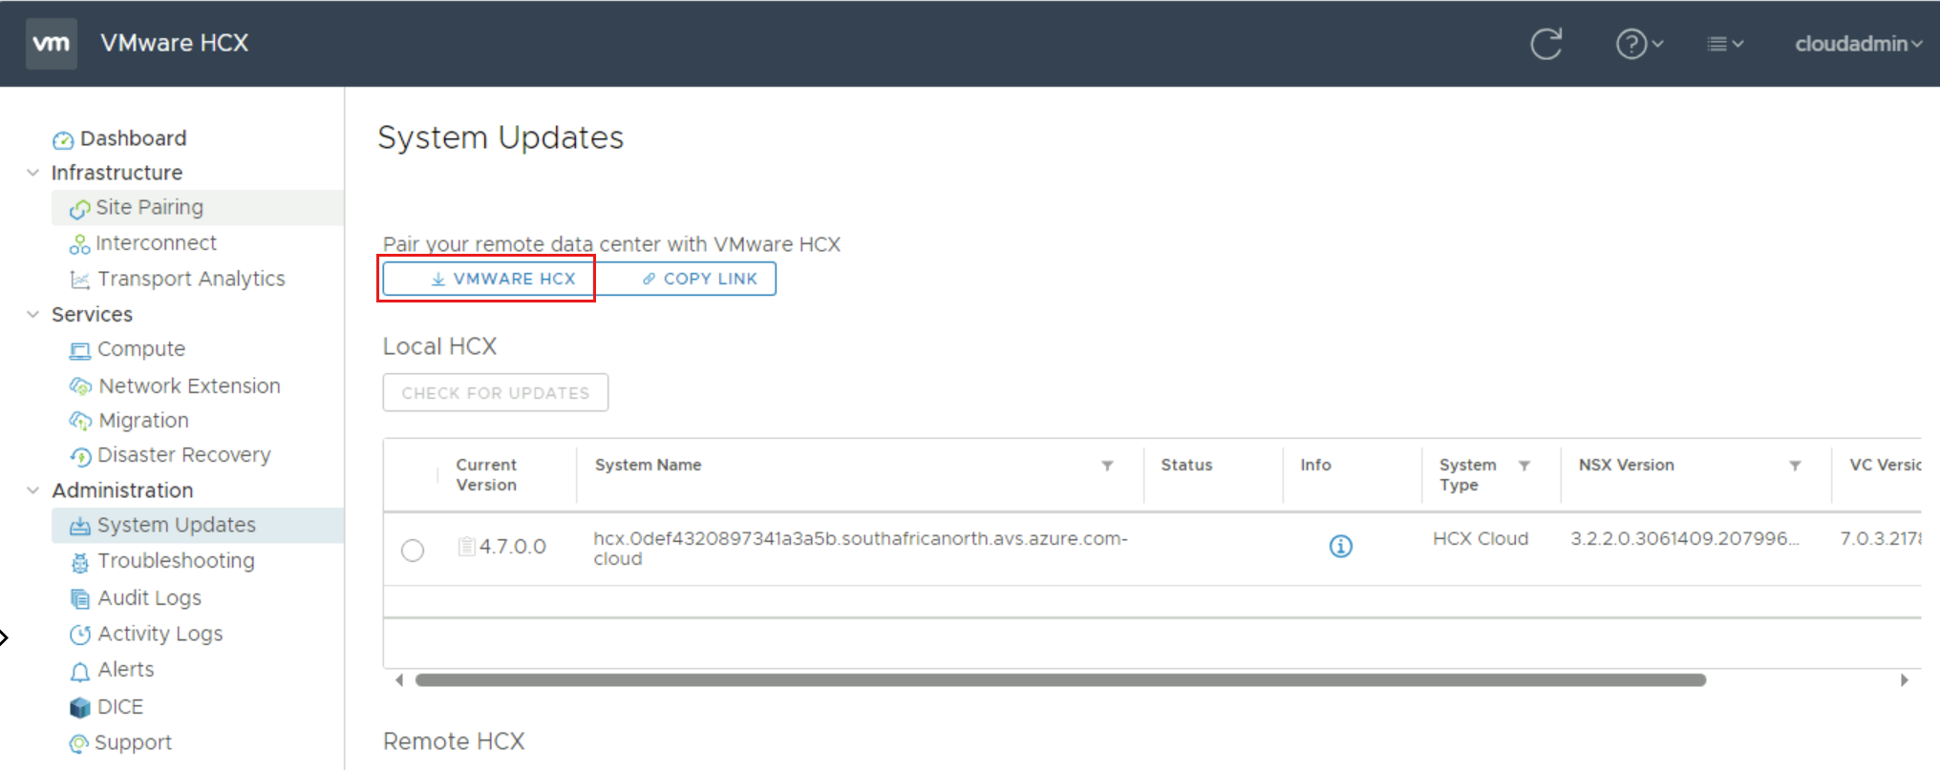Download VMware HCX installer button
Screen dimensions: 1940x770
point(488,279)
